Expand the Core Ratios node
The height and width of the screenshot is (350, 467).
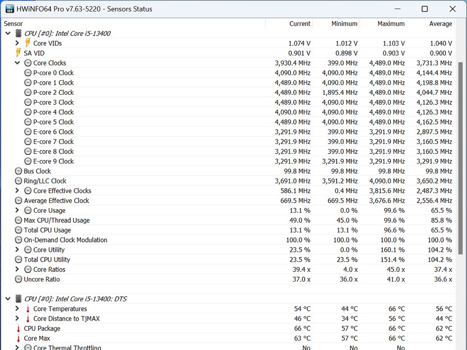[17, 269]
